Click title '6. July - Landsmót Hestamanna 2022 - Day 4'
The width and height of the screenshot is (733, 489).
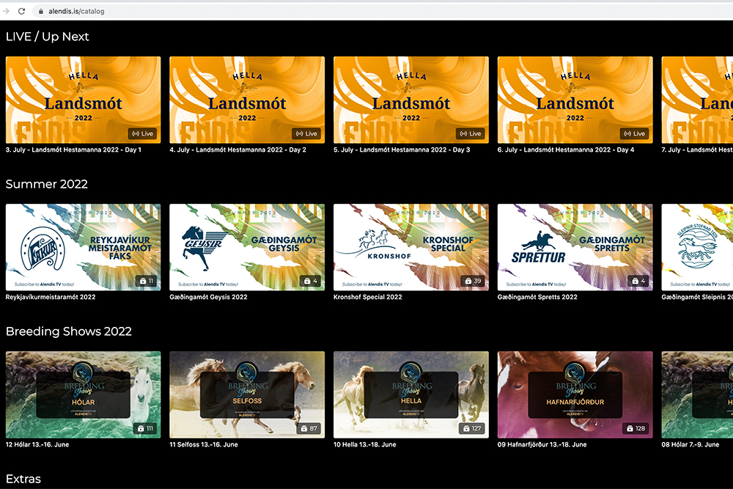pyautogui.click(x=566, y=150)
